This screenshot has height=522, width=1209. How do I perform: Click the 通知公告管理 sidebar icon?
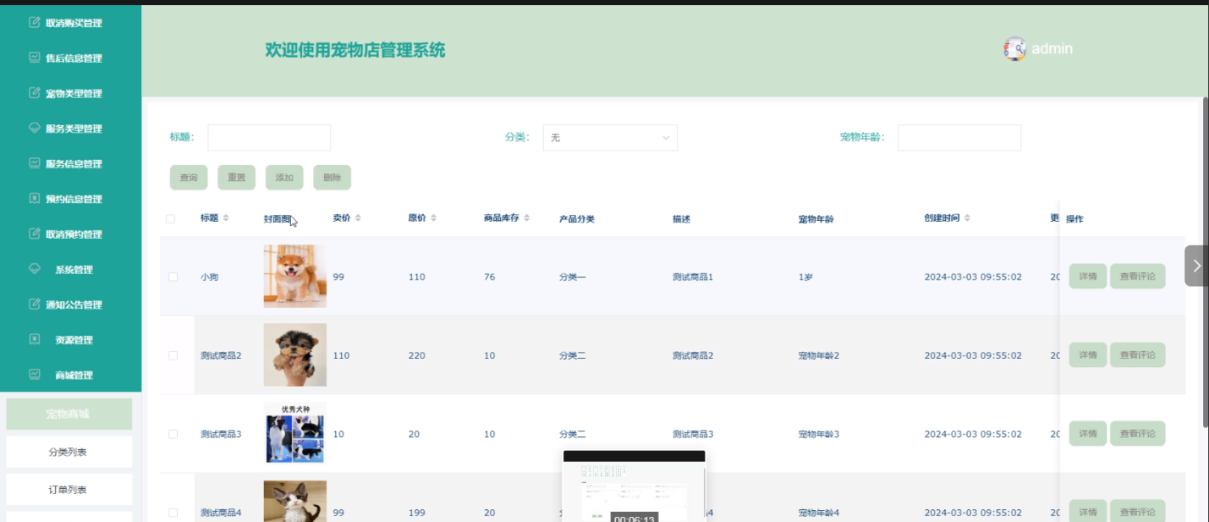(x=35, y=305)
